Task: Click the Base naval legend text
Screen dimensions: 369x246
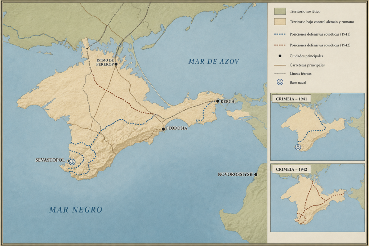Action: 298,82
